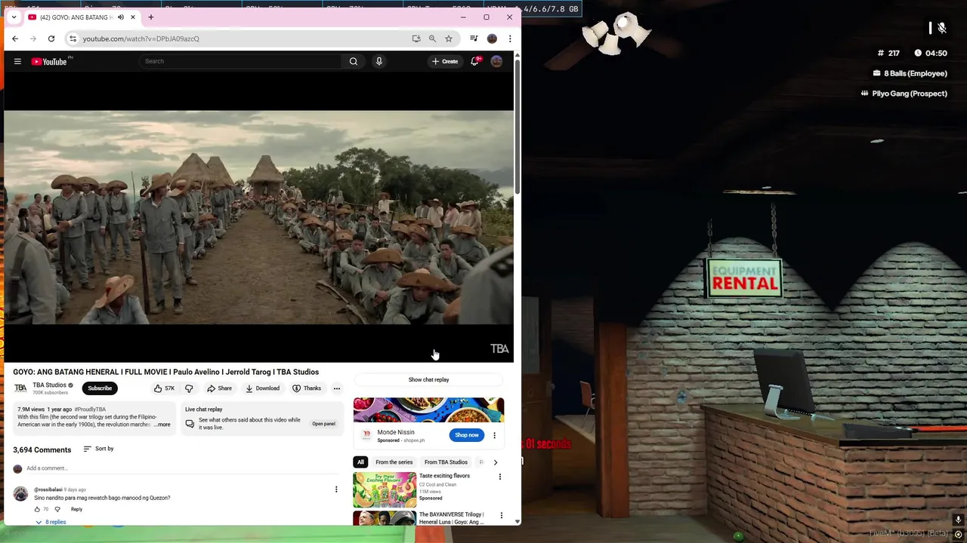Click Shop now on Monde Nissin ad
This screenshot has width=967, height=543.
tap(467, 435)
